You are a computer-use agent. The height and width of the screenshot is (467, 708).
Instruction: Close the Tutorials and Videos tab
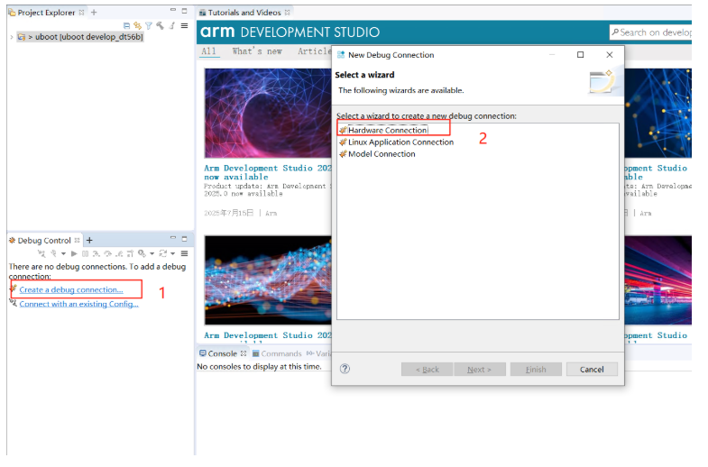287,13
